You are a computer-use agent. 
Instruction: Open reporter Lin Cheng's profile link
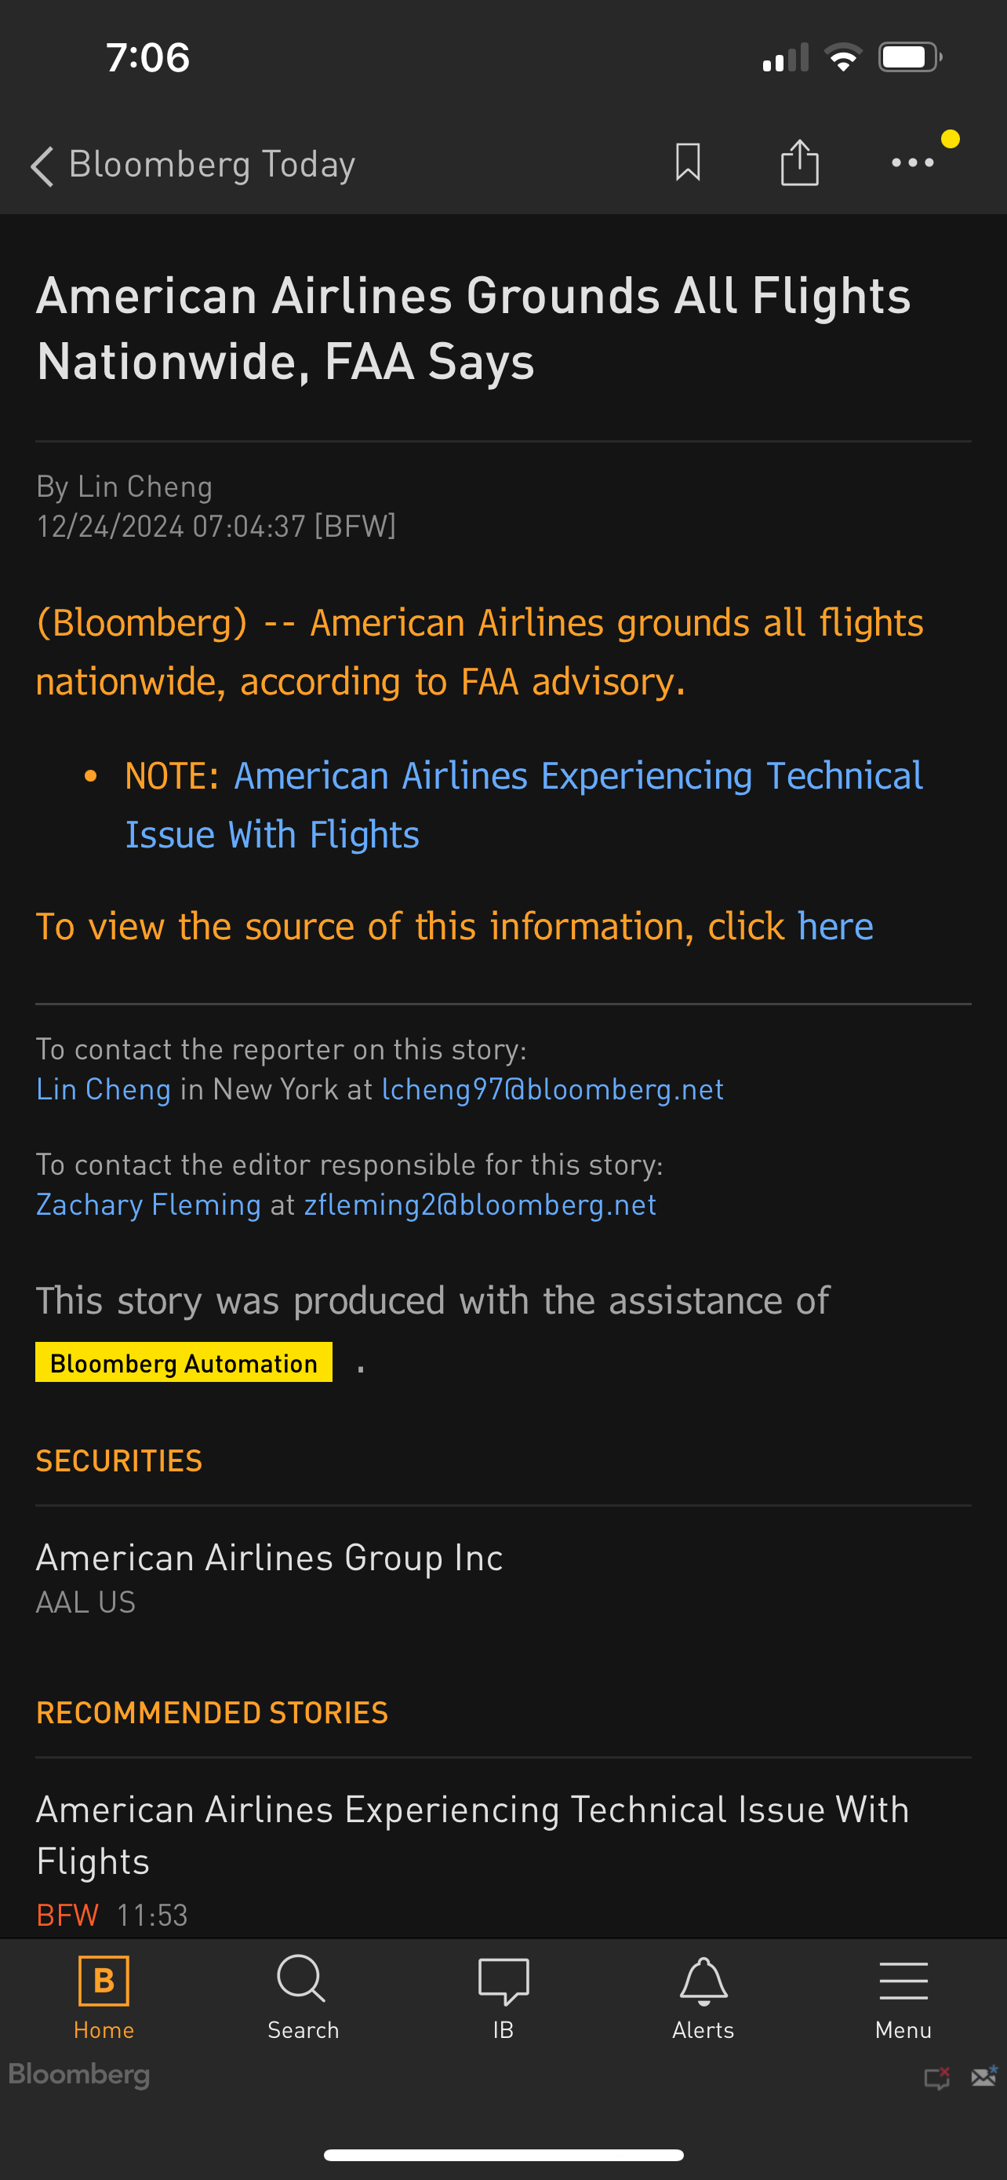[104, 1089]
